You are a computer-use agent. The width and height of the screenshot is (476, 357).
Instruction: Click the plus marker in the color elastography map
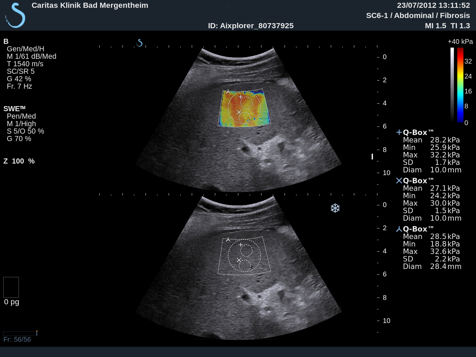(241, 97)
